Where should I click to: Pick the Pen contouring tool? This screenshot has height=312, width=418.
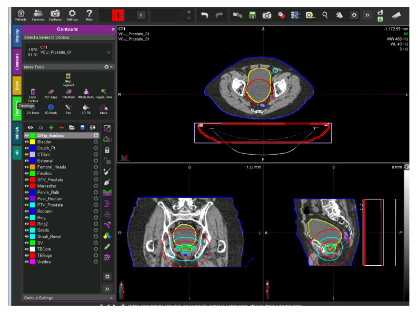tap(68, 107)
